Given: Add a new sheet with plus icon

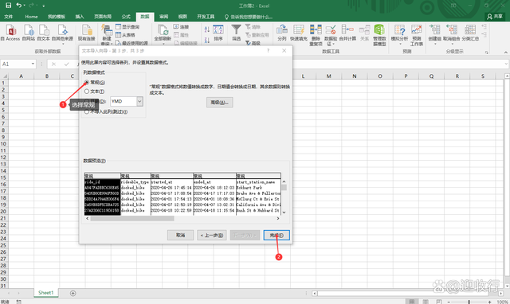Looking at the screenshot, I should 73,293.
